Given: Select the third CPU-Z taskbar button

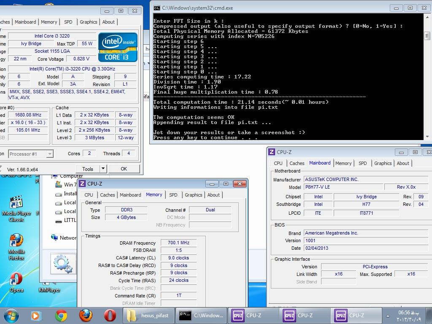Looking at the screenshot, I should pos(356,316).
